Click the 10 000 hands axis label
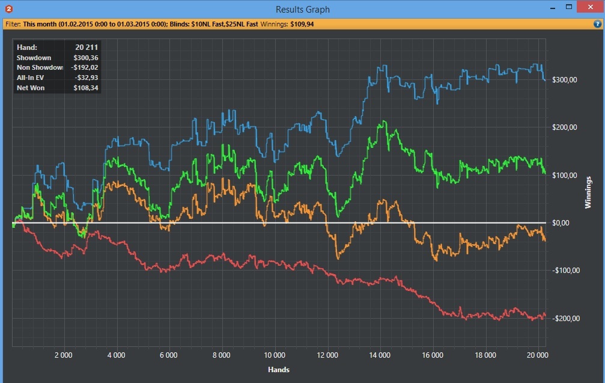 (275, 355)
